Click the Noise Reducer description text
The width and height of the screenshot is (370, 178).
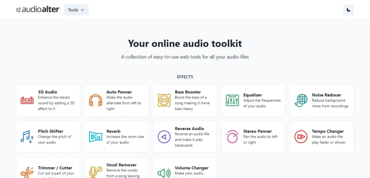[330, 103]
